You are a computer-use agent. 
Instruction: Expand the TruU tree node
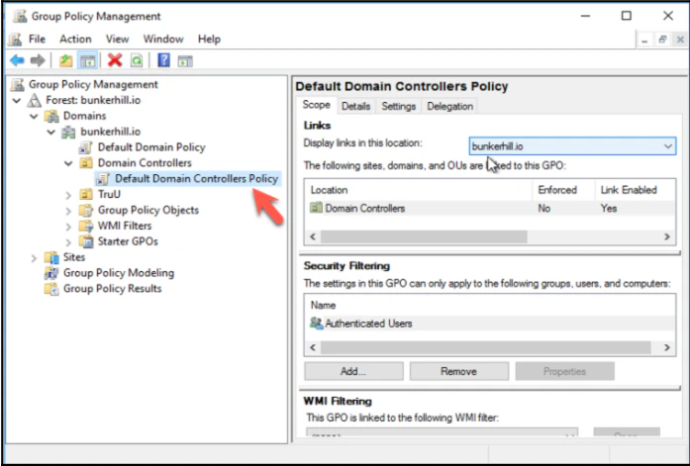point(68,195)
